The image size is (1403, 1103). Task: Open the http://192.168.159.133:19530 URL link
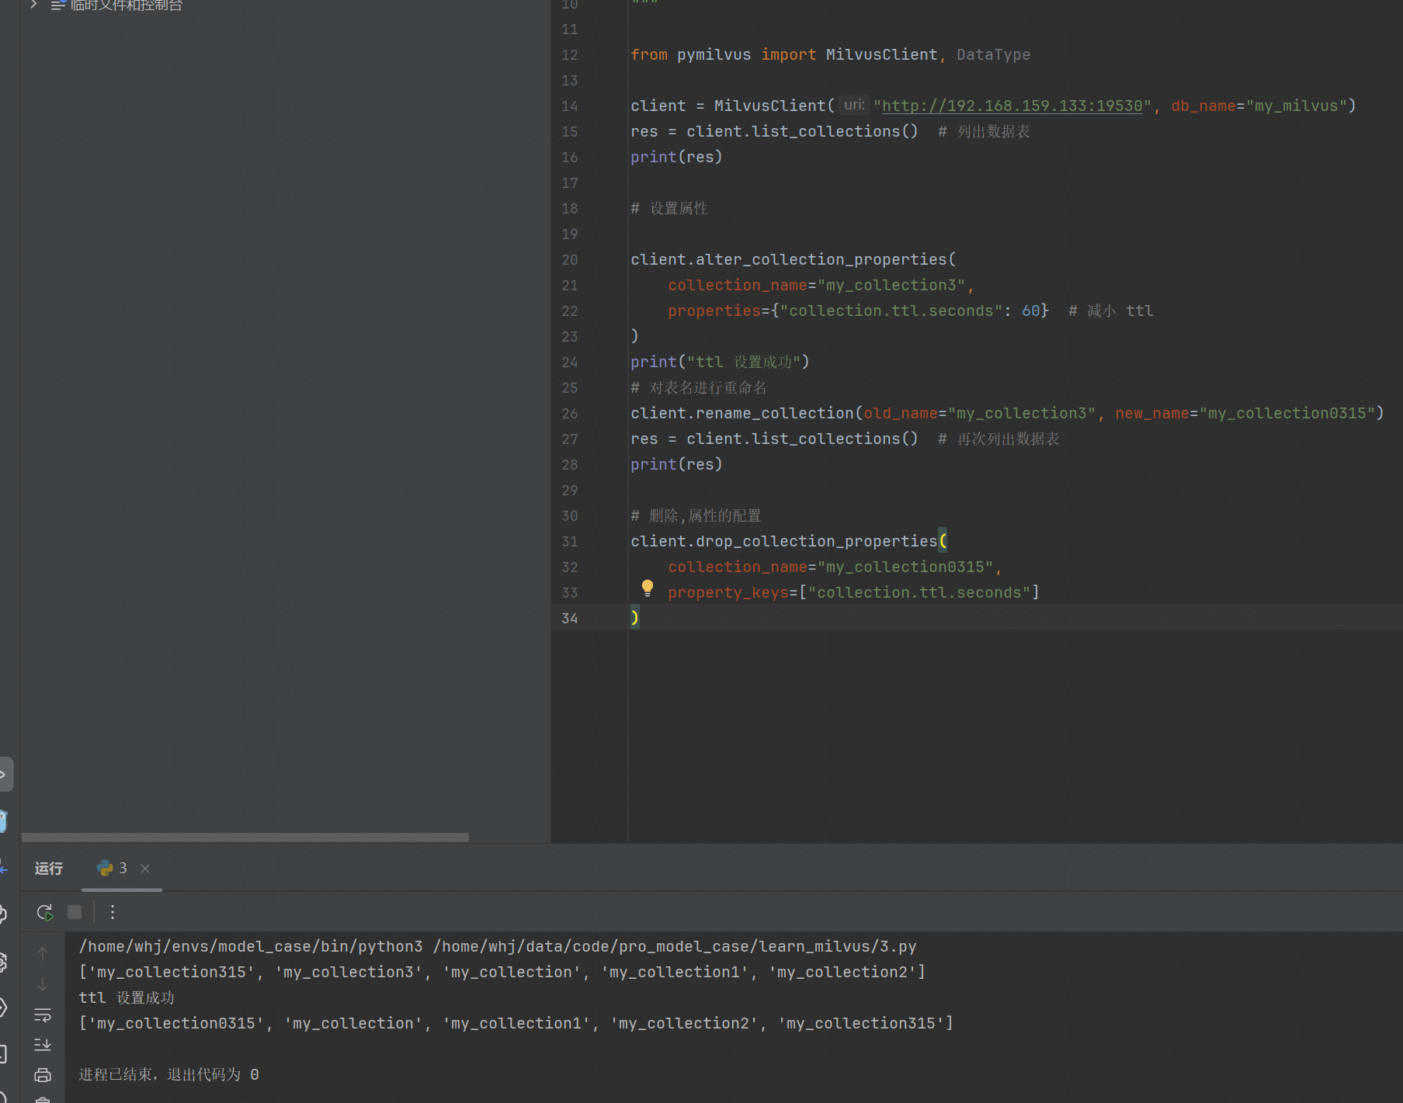1012,106
